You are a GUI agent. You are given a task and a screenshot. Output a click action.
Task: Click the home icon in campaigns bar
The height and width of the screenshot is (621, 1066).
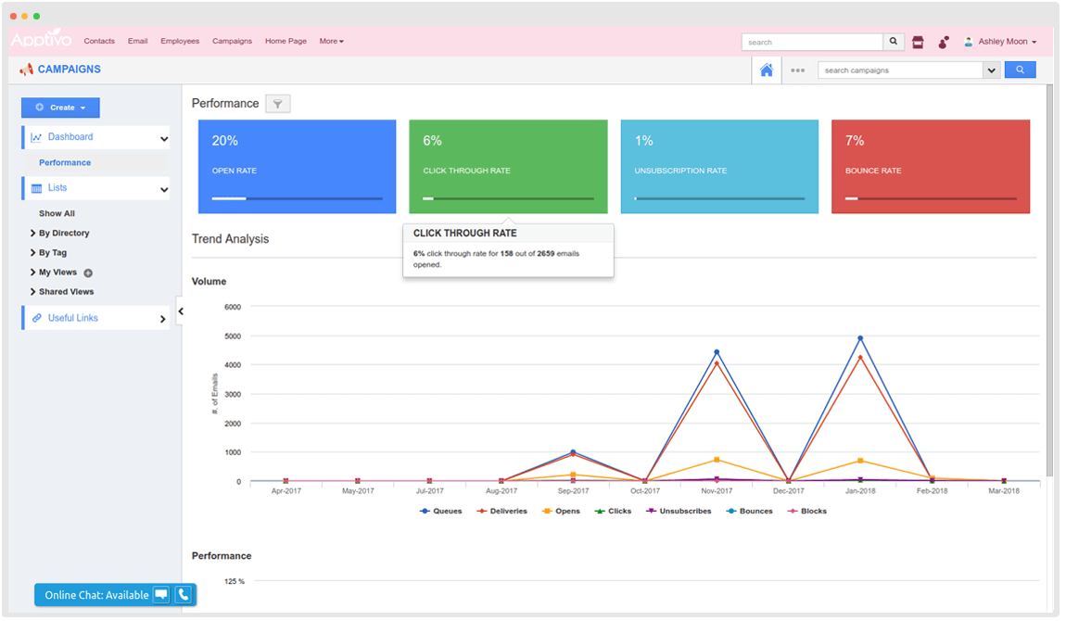click(x=766, y=70)
